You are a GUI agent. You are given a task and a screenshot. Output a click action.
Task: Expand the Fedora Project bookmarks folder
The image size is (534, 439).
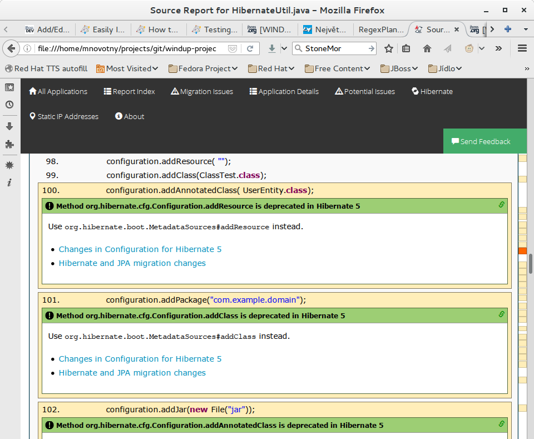202,68
